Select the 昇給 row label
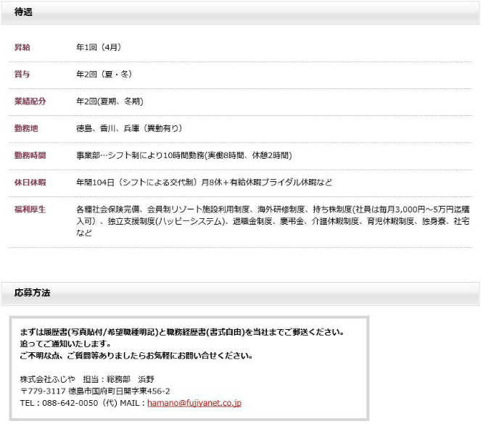 (x=22, y=48)
